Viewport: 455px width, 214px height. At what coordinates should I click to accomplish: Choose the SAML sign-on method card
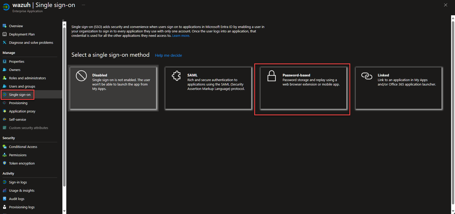pyautogui.click(x=208, y=88)
